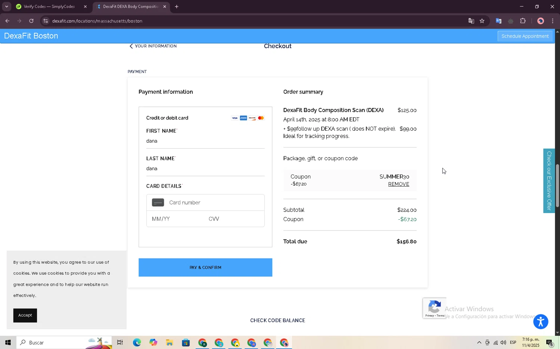Click the Schedule Appointment button
The height and width of the screenshot is (349, 560).
click(x=525, y=36)
